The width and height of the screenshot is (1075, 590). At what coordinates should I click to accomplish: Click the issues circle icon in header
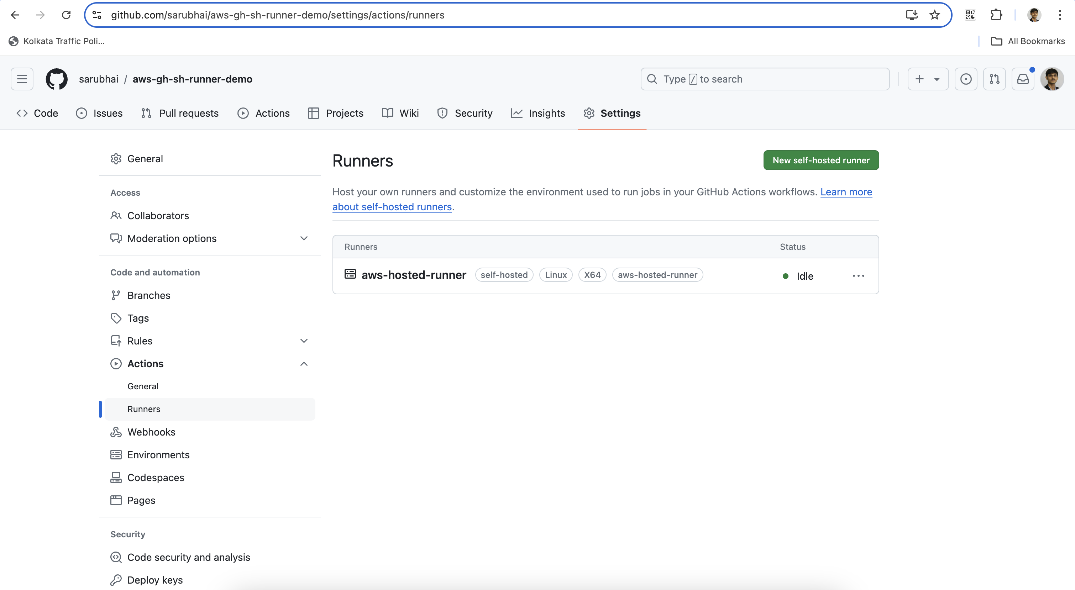pos(966,79)
